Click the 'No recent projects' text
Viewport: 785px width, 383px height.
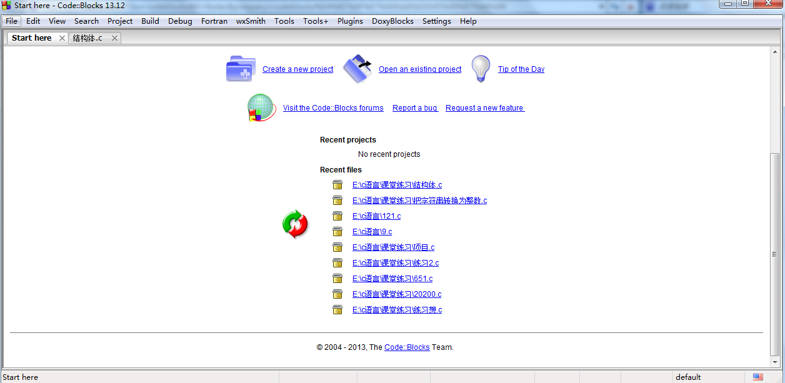click(x=389, y=154)
